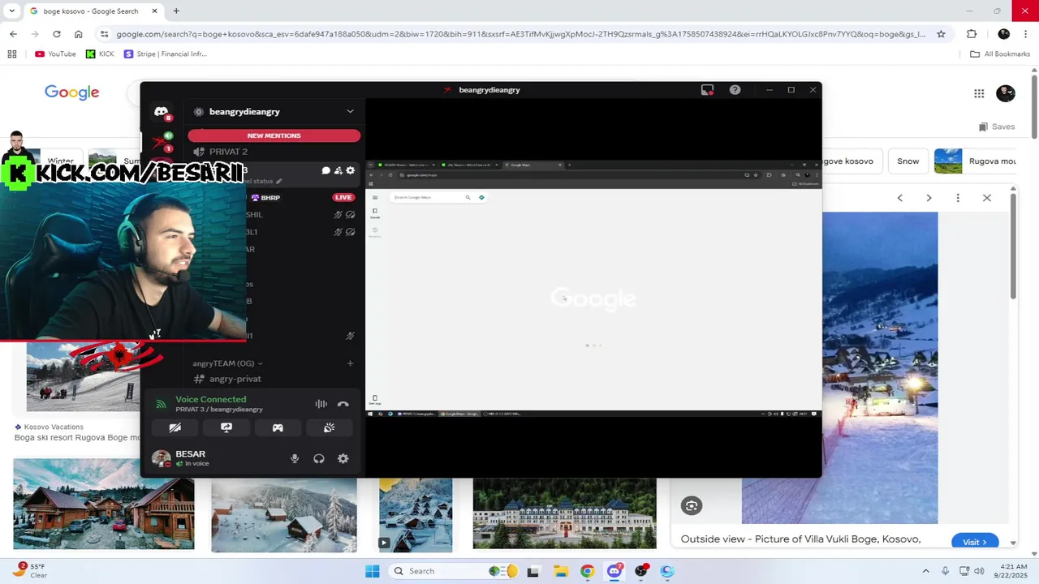
Task: Mute the Discord microphone
Action: 295,458
